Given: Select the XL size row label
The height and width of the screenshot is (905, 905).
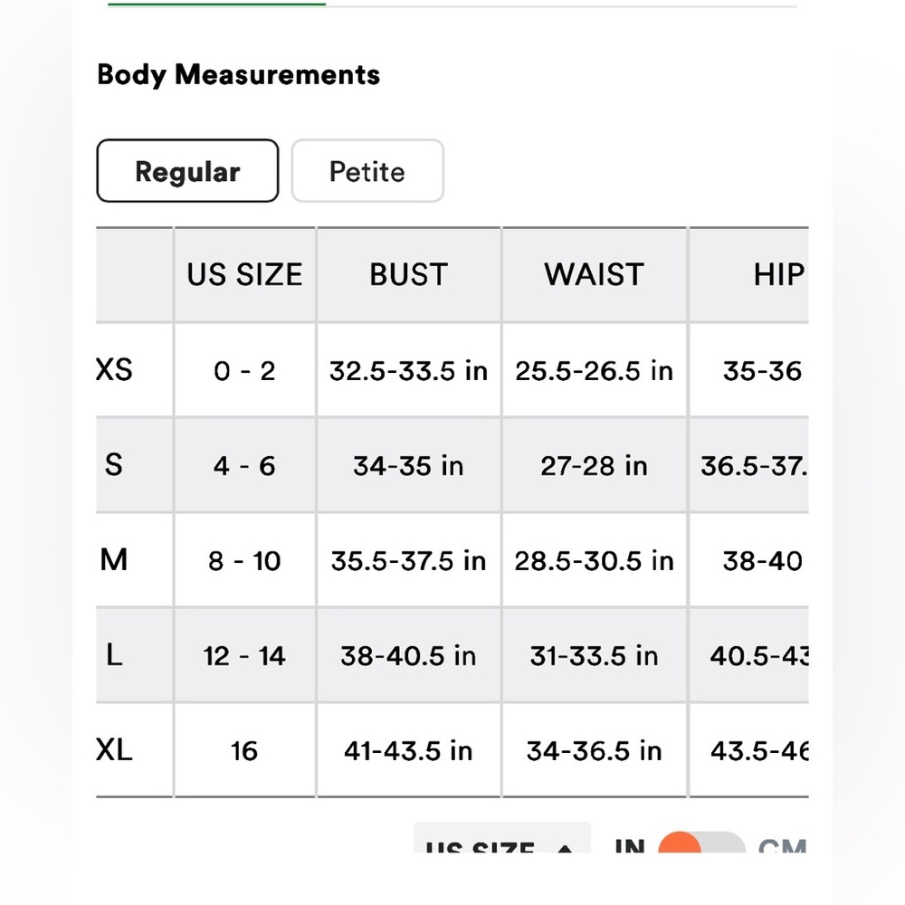Looking at the screenshot, I should 114,749.
